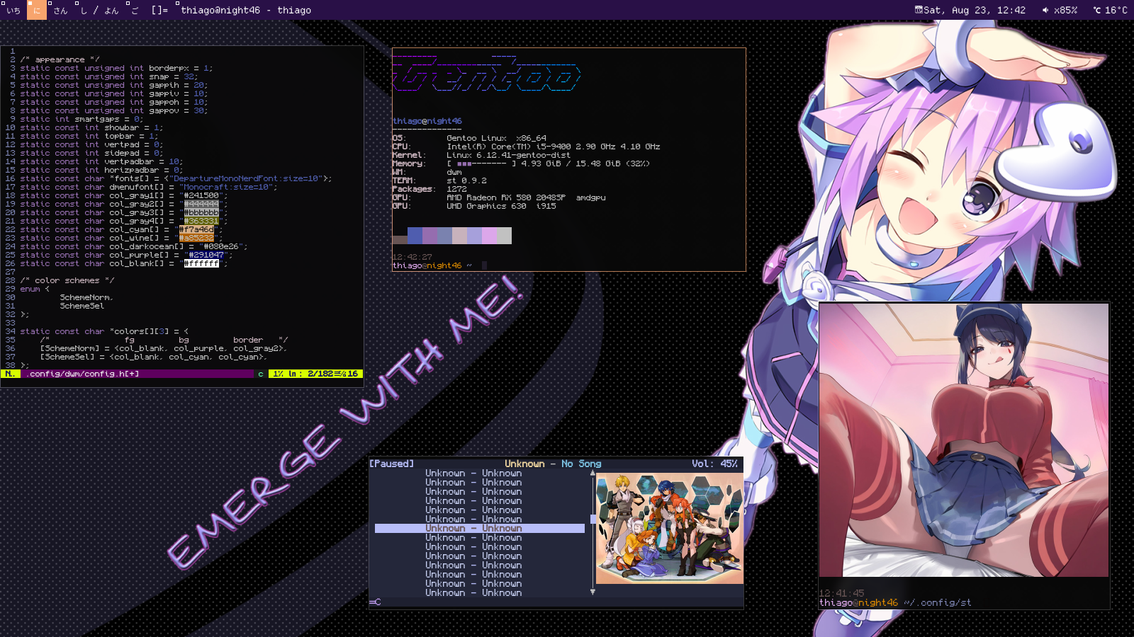
Task: Click the music player playlist scrollbar
Action: (593, 532)
